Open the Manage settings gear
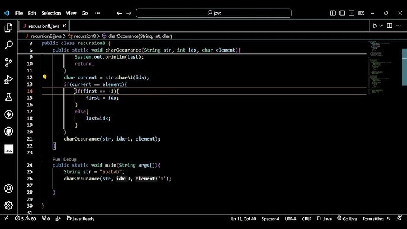The height and width of the screenshot is (229, 407). 8,205
